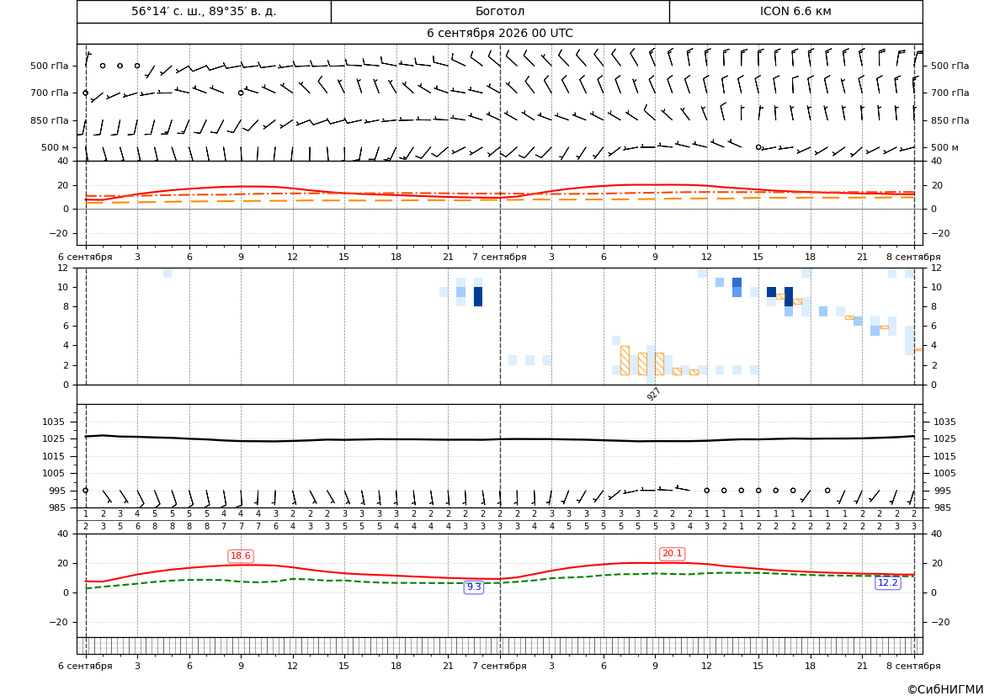
Task: Click the ©СибНИГМИ copyright text
Action: pos(945,689)
